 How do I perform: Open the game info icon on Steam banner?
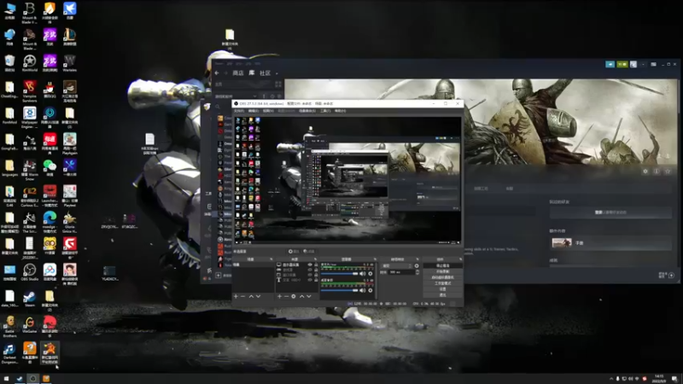657,172
